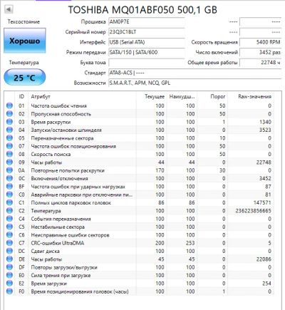The height and width of the screenshot is (310, 285).
Task: Click status orb for CRC-ошибки UltraDMA
Action: (9, 243)
